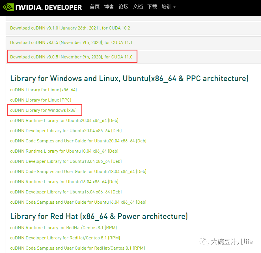This screenshot has width=261, height=253.
Task: Download Code Samples for Ubuntu16.04 Deb
Action: click(x=78, y=202)
